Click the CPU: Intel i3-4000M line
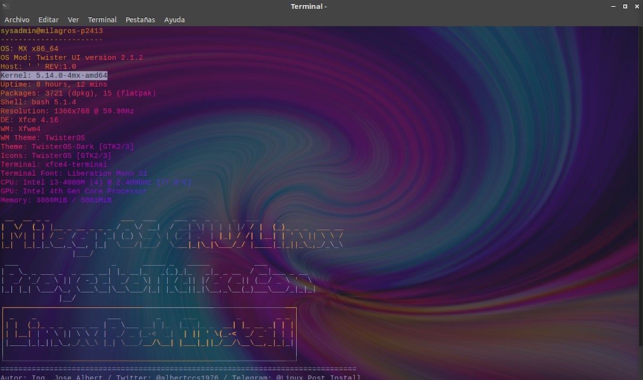This screenshot has width=643, height=380. point(96,182)
